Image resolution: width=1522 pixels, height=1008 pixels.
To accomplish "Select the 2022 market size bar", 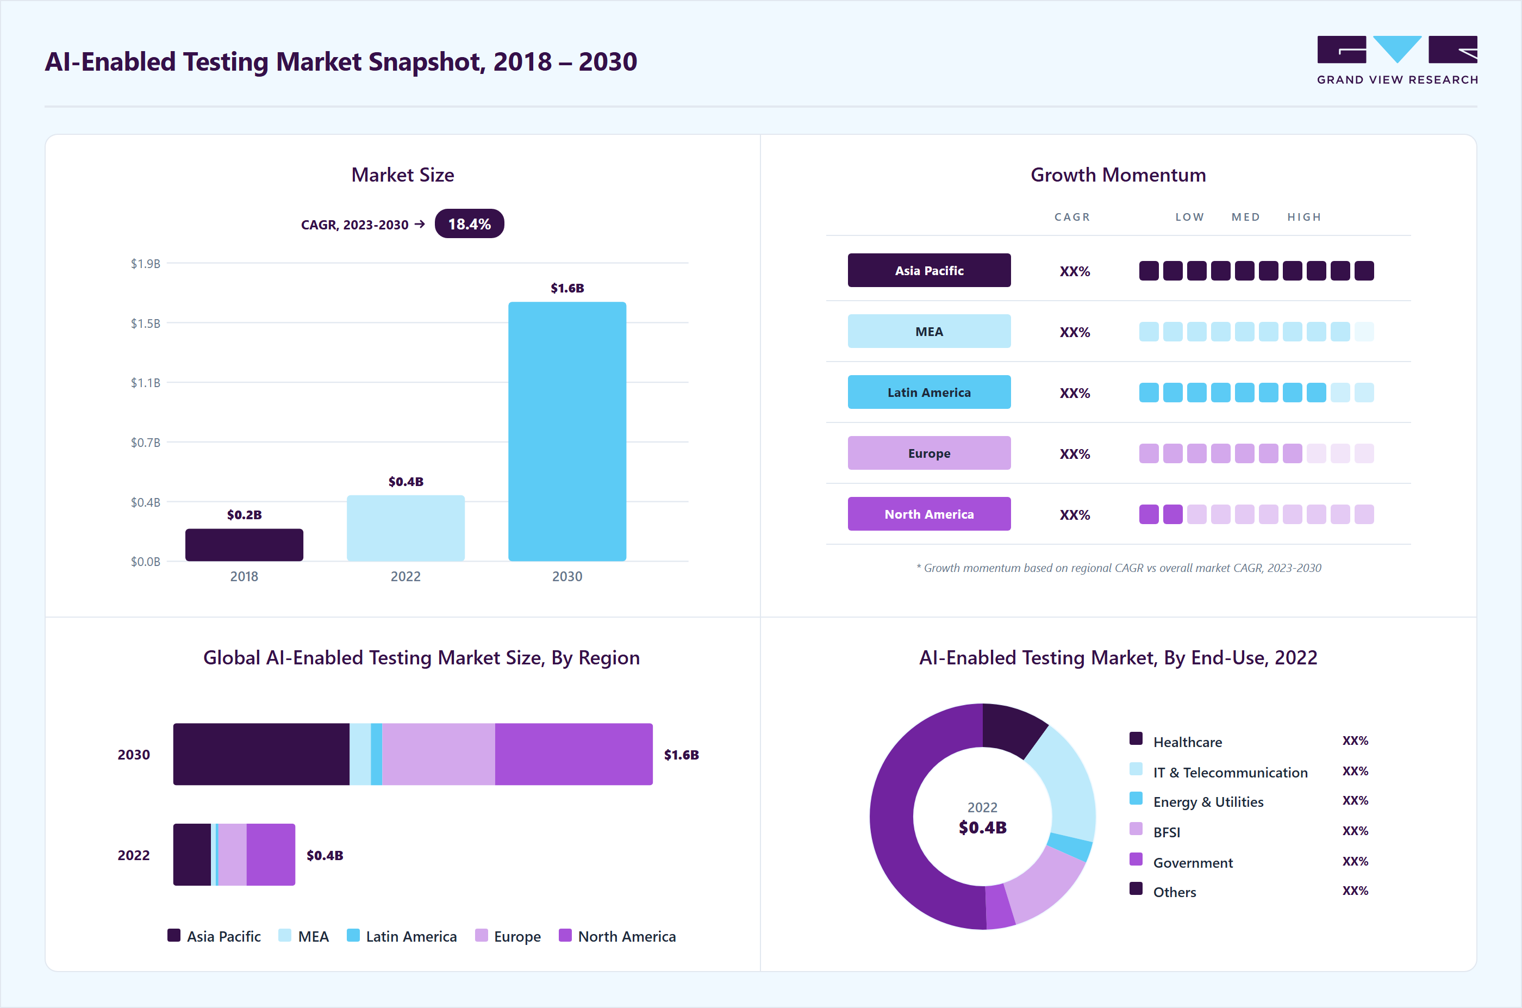I will tap(406, 528).
